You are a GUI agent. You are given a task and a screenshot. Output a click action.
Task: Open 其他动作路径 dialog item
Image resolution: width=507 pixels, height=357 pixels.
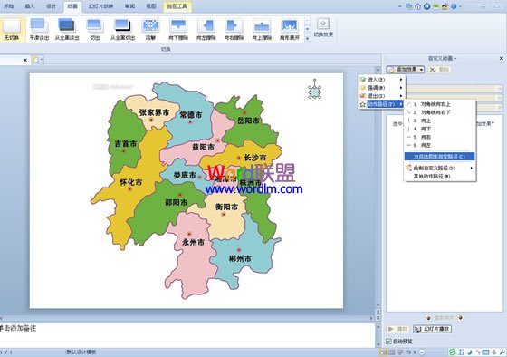point(440,177)
